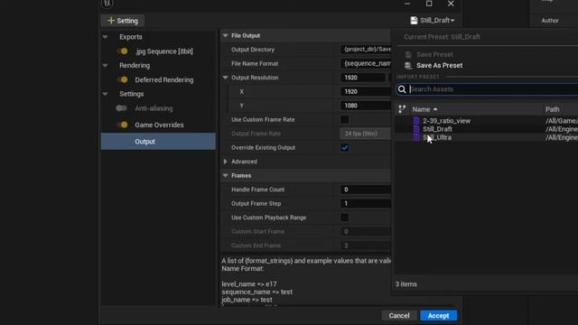Viewport: 578px width, 325px height.
Task: Select the Still_Draft preset row
Action: point(437,129)
